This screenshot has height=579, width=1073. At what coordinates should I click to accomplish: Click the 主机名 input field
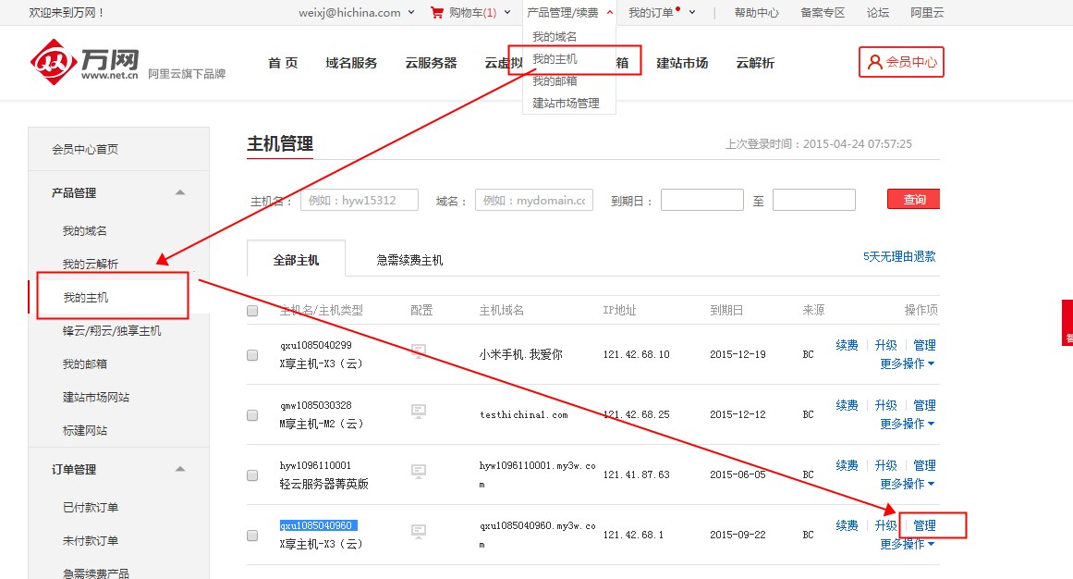click(x=359, y=201)
